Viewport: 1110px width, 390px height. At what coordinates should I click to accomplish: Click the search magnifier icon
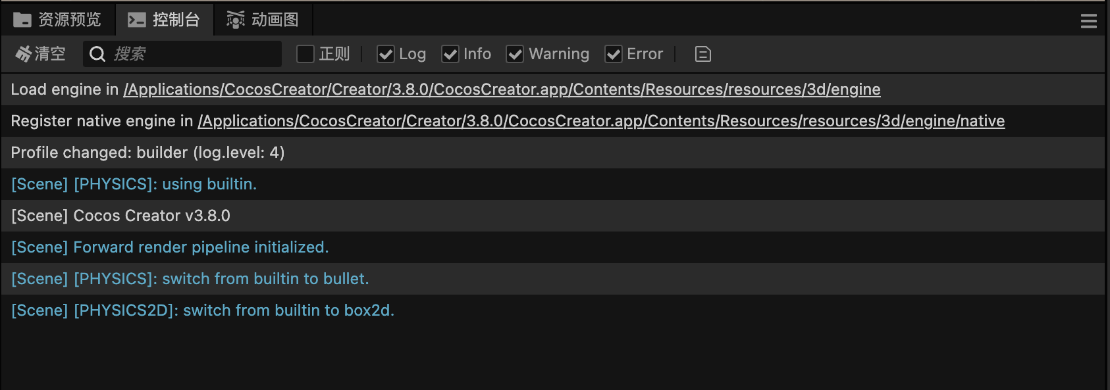[97, 54]
